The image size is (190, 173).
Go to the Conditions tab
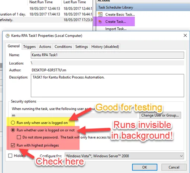pos(63,47)
